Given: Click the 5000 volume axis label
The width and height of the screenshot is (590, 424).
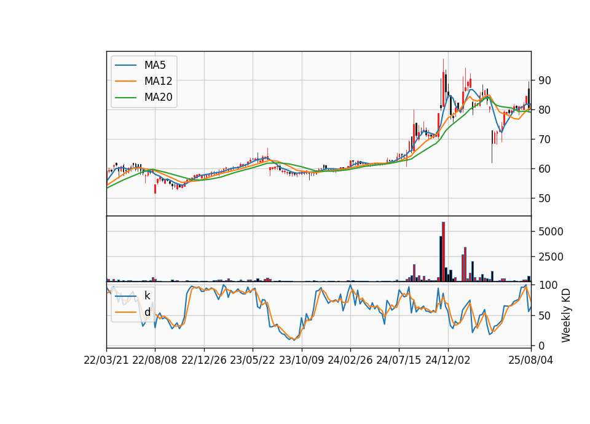Looking at the screenshot, I should coord(551,232).
